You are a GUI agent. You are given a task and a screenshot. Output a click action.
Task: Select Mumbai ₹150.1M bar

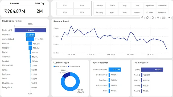click(30, 35)
